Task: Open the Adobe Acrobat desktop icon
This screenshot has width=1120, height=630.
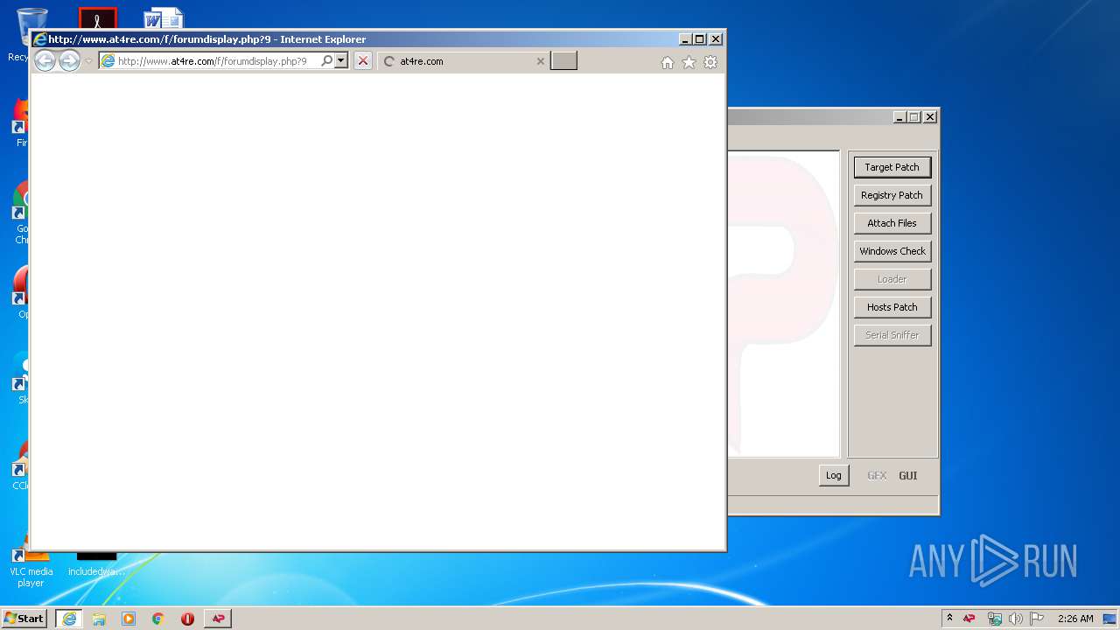Action: coord(97,18)
